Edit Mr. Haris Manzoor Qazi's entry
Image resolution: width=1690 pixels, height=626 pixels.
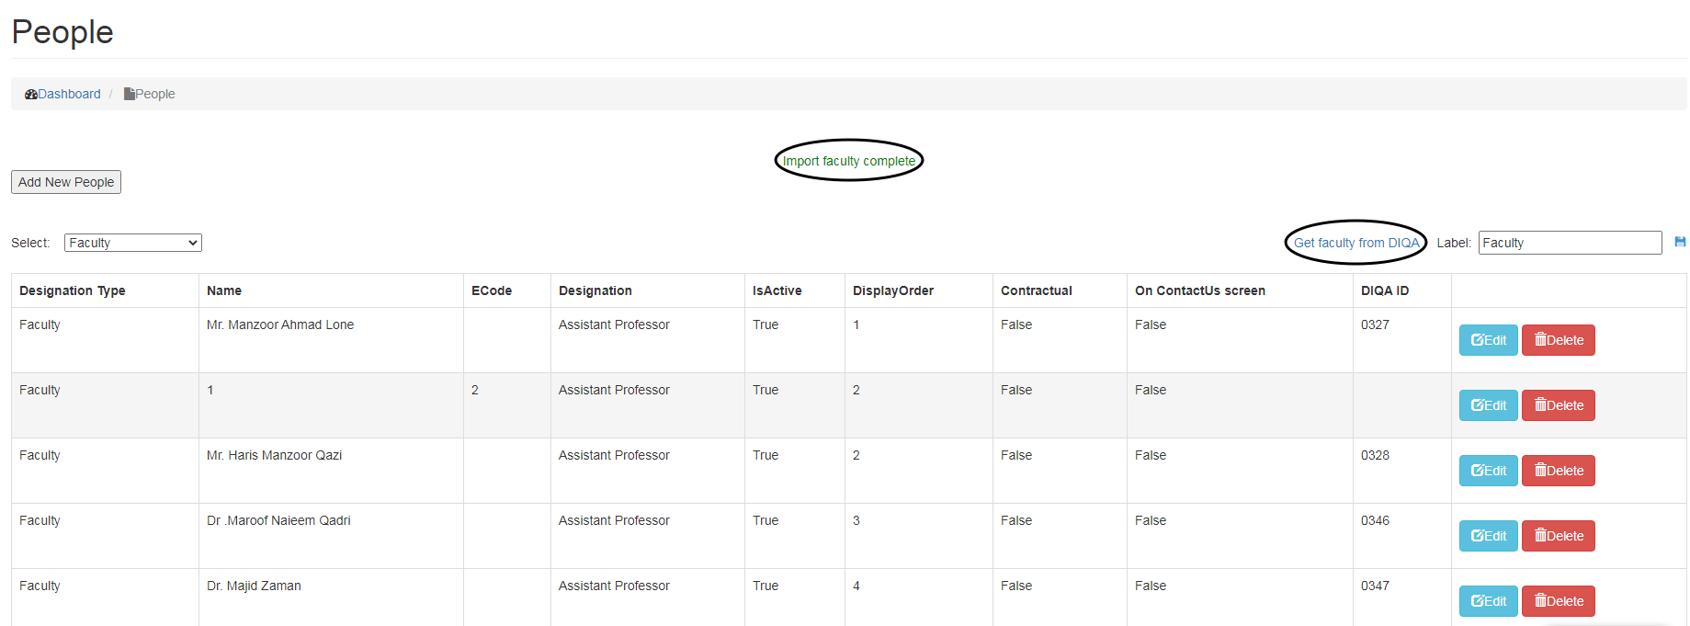tap(1488, 471)
